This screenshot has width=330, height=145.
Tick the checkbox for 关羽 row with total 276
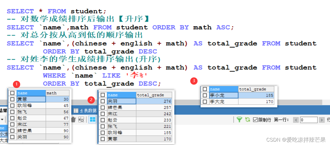pyautogui.click(x=103, y=101)
